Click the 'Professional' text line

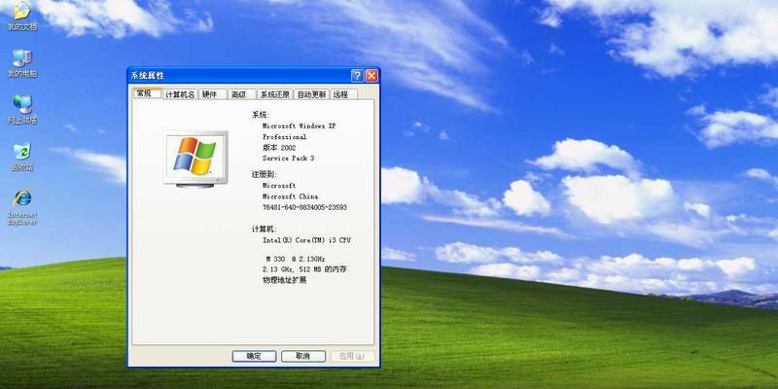click(284, 137)
